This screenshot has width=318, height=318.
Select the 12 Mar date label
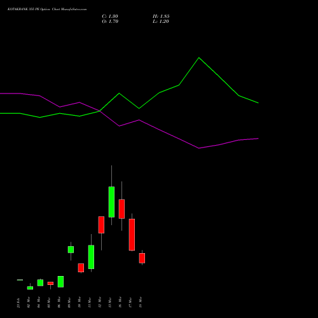(x=100, y=303)
